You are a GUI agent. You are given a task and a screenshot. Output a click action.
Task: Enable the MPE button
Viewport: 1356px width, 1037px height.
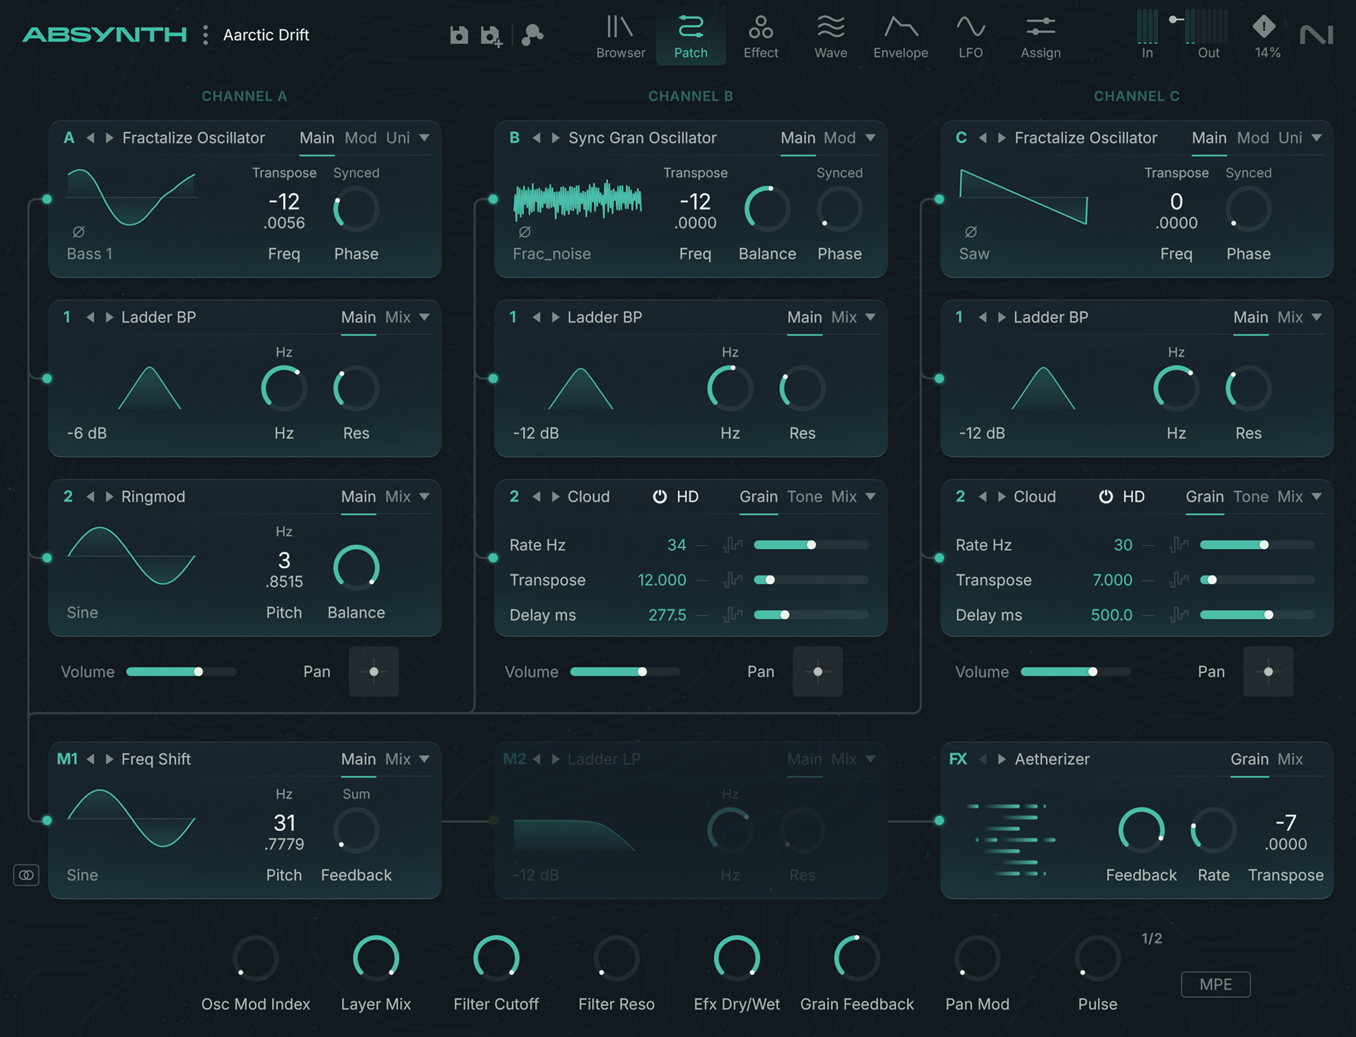[x=1215, y=984]
